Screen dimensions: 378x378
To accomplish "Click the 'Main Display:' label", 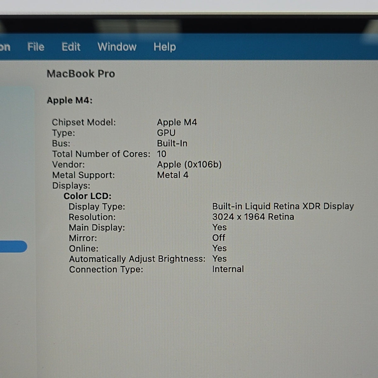I will pos(97,227).
